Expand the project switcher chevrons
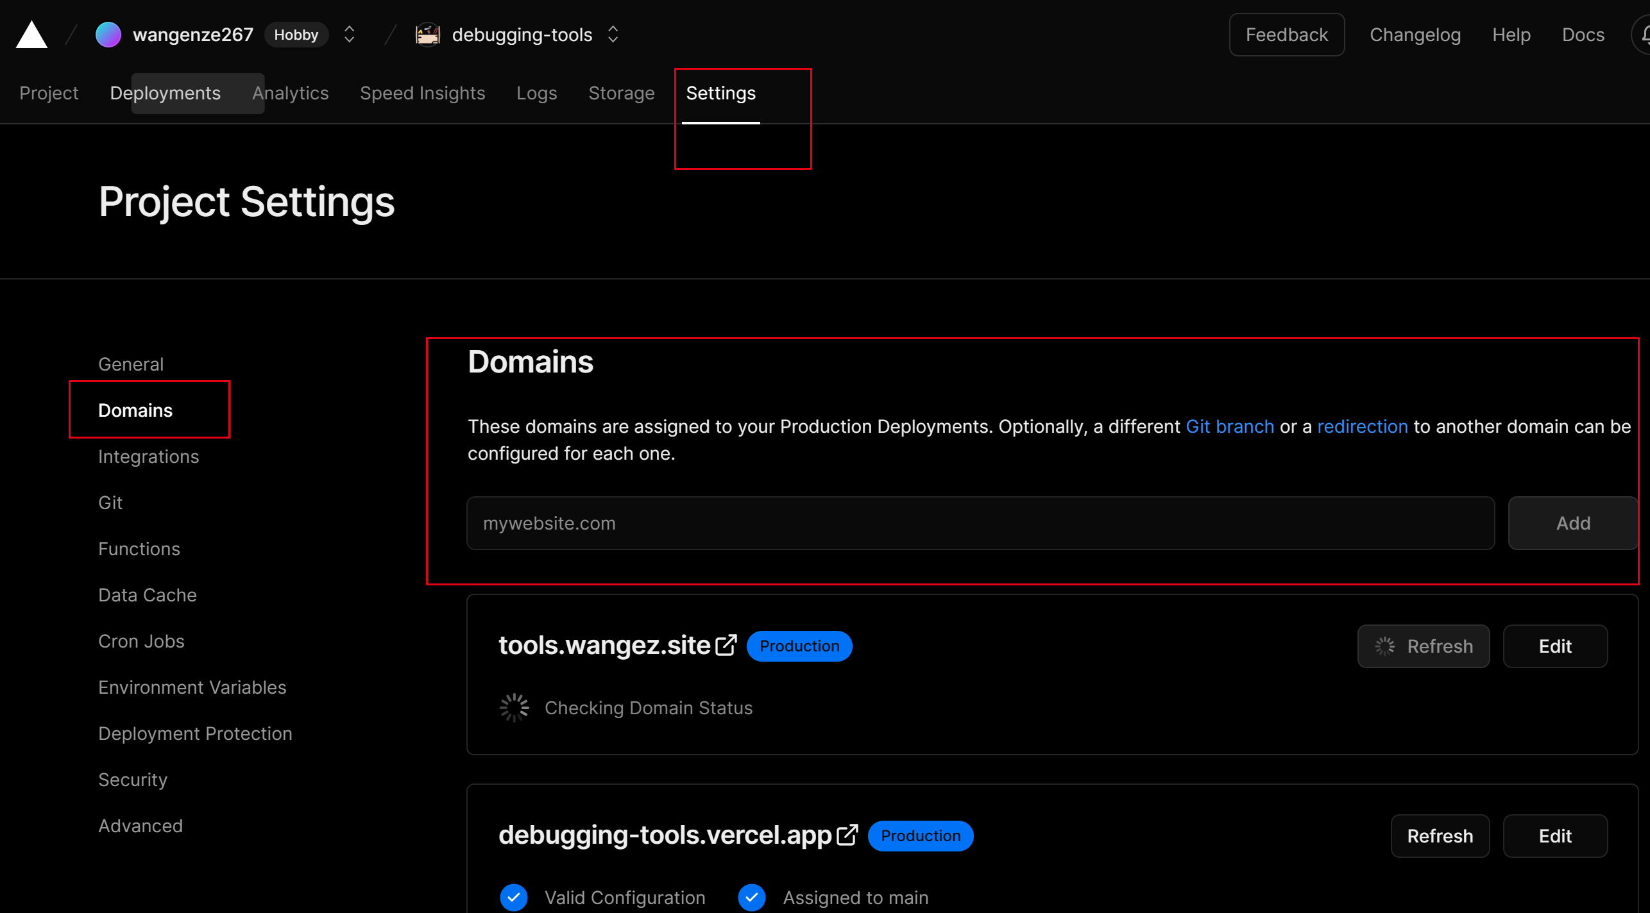Viewport: 1650px width, 913px height. (x=613, y=35)
